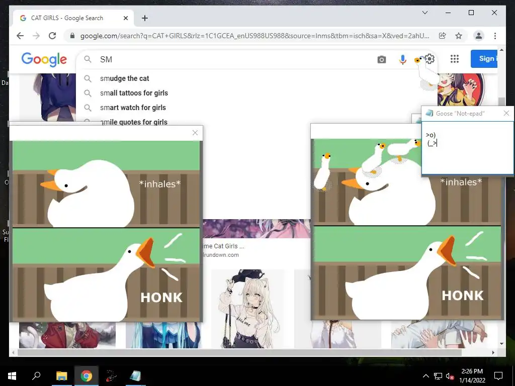Click the page's horizontal scrollbar

240,352
